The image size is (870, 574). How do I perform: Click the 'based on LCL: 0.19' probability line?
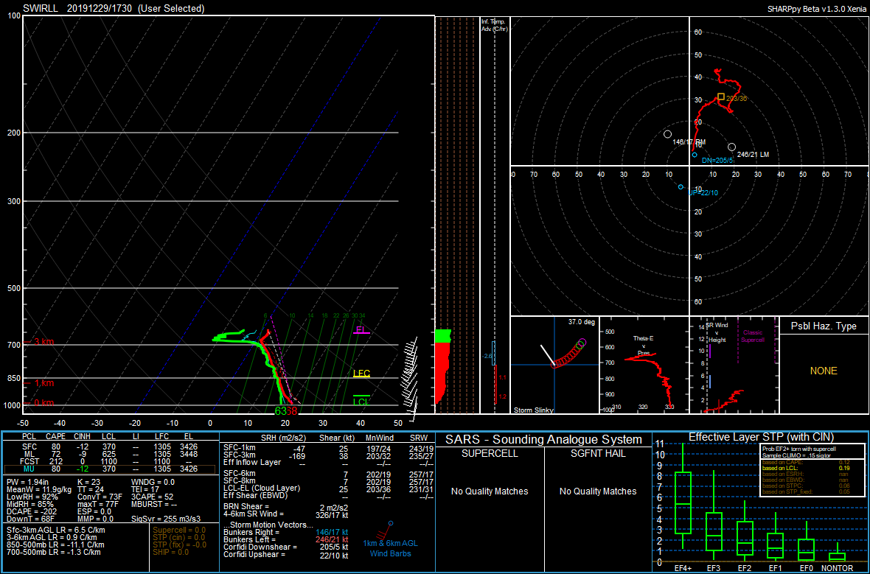806,468
